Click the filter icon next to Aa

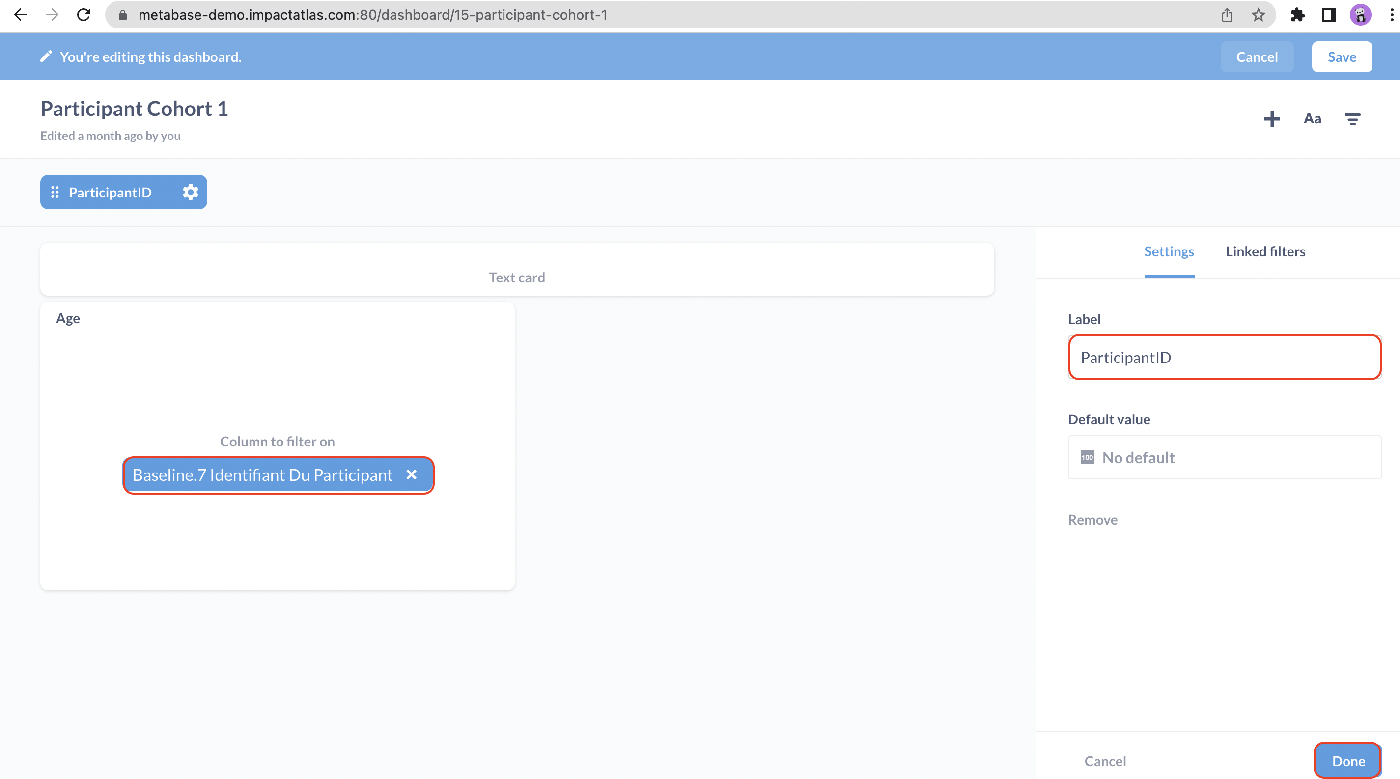1353,118
